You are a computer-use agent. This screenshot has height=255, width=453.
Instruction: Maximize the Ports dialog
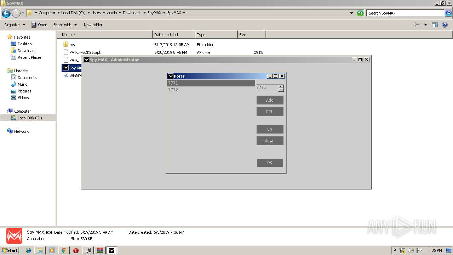click(276, 76)
